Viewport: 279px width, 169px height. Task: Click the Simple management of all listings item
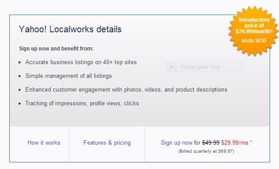coord(68,76)
